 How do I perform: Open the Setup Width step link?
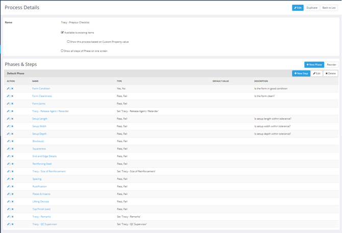[x=39, y=126]
